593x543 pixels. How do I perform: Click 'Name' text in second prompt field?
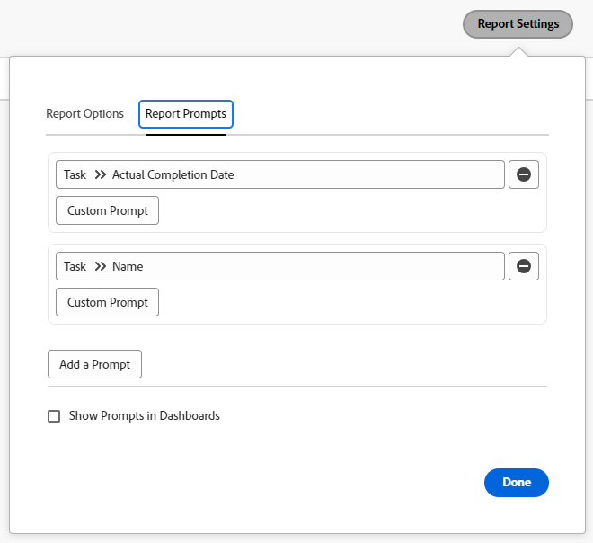pos(128,266)
